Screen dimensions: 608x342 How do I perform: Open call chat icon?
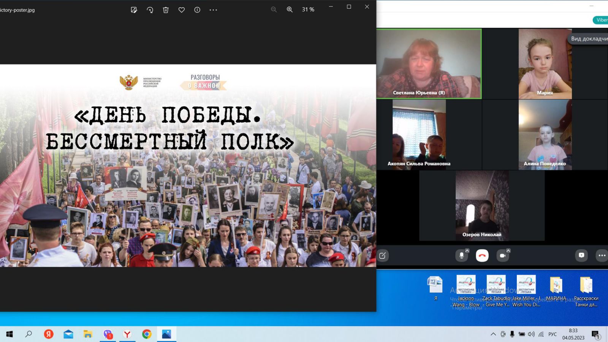click(581, 255)
